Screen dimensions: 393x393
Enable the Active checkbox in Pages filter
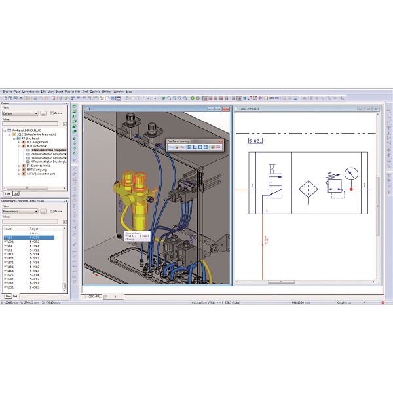tap(52, 113)
